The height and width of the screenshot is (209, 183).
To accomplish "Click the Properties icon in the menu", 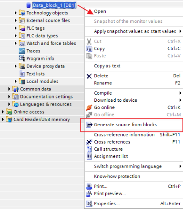I will (x=89, y=204).
